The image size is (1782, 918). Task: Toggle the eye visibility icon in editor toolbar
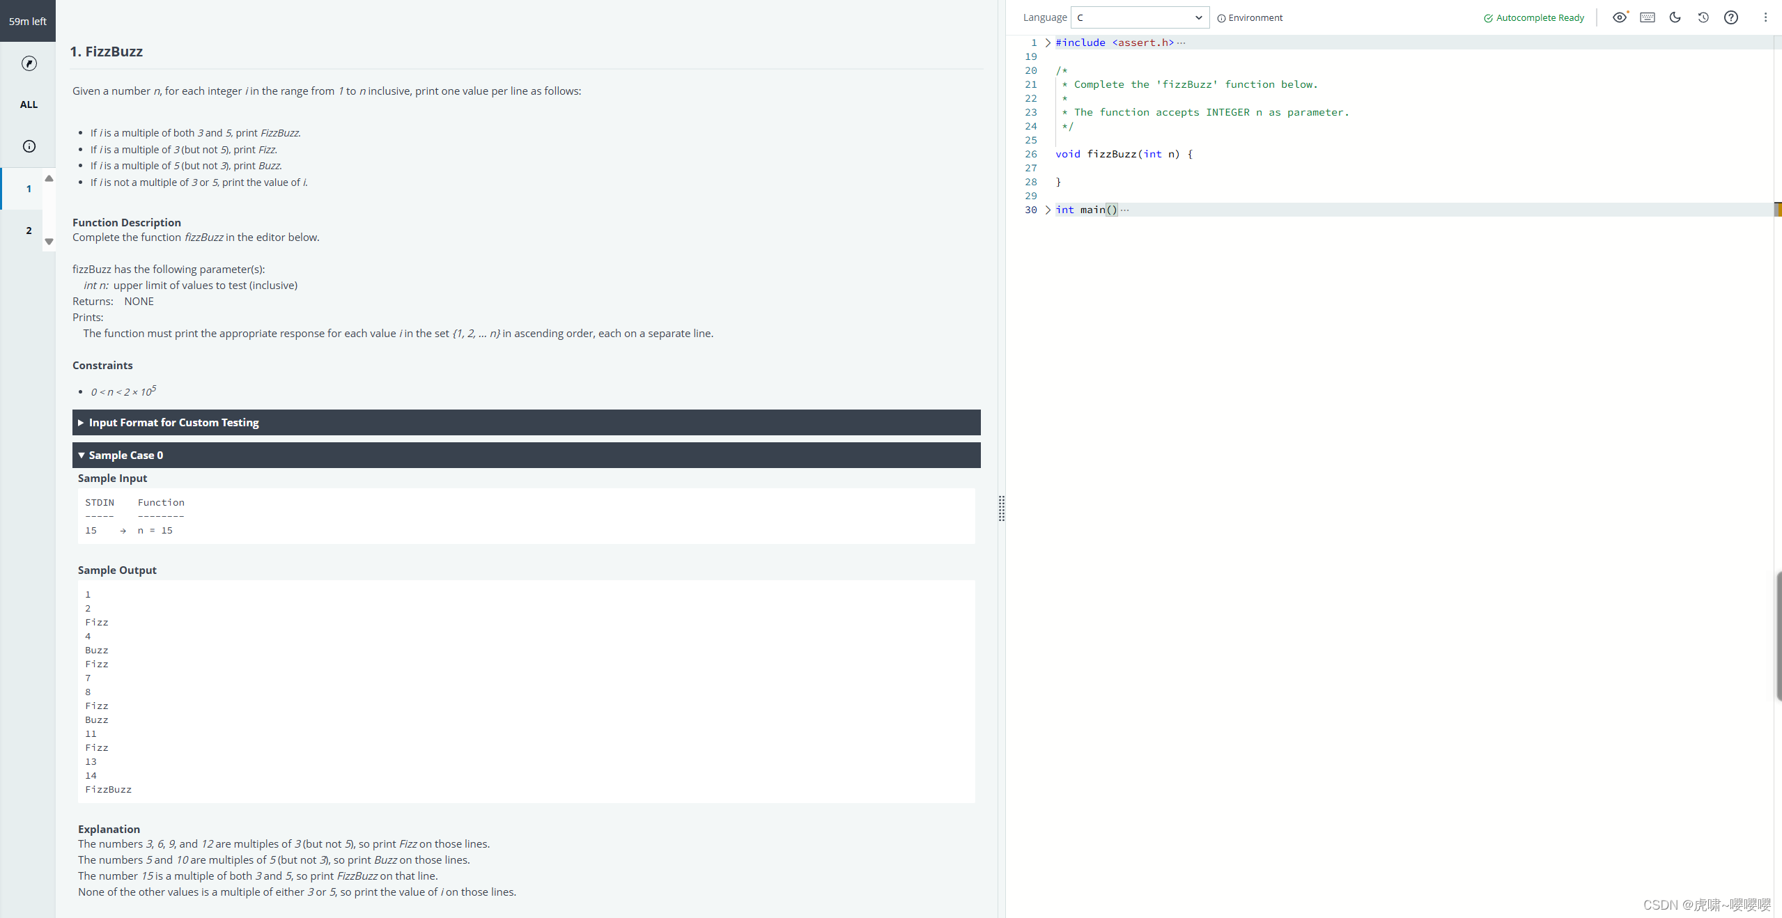1620,17
